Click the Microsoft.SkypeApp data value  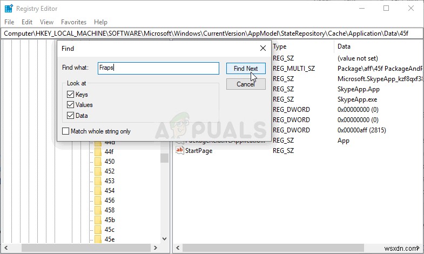coord(380,79)
